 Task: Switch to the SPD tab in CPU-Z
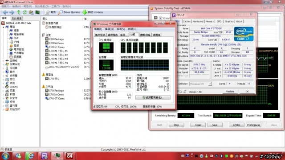coord(219,21)
